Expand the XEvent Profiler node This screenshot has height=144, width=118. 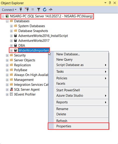pos(7,94)
